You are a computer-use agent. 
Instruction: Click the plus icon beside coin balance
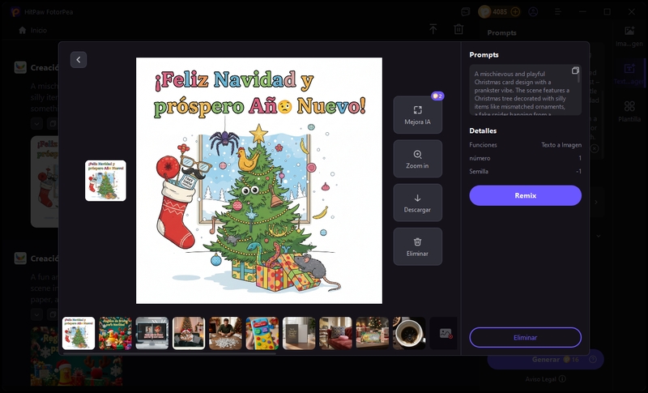point(515,12)
